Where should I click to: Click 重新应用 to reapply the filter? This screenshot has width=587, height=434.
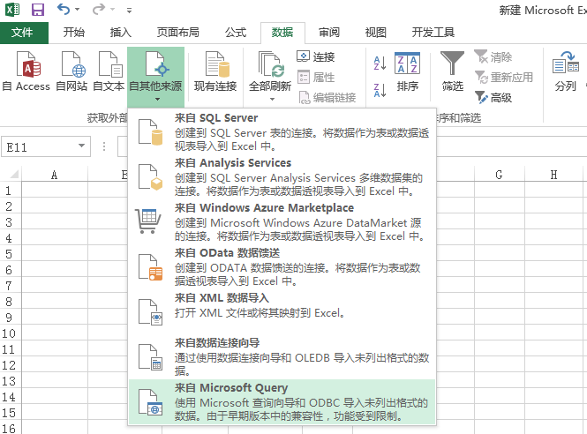[x=503, y=77]
